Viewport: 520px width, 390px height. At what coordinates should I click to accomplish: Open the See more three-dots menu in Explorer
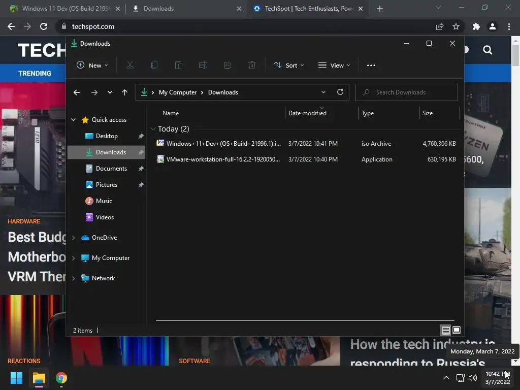coord(371,66)
